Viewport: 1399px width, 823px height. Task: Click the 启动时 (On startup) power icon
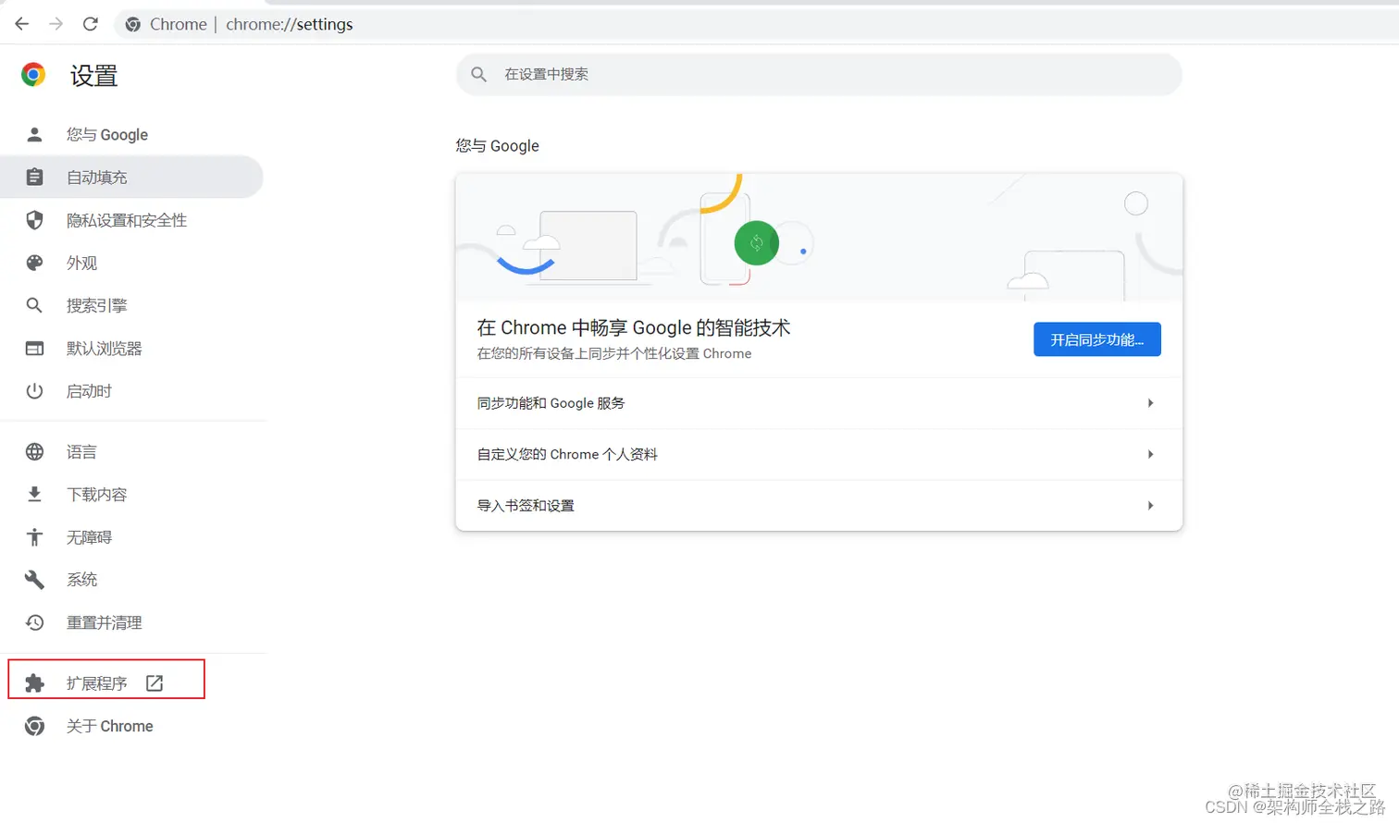click(x=34, y=390)
